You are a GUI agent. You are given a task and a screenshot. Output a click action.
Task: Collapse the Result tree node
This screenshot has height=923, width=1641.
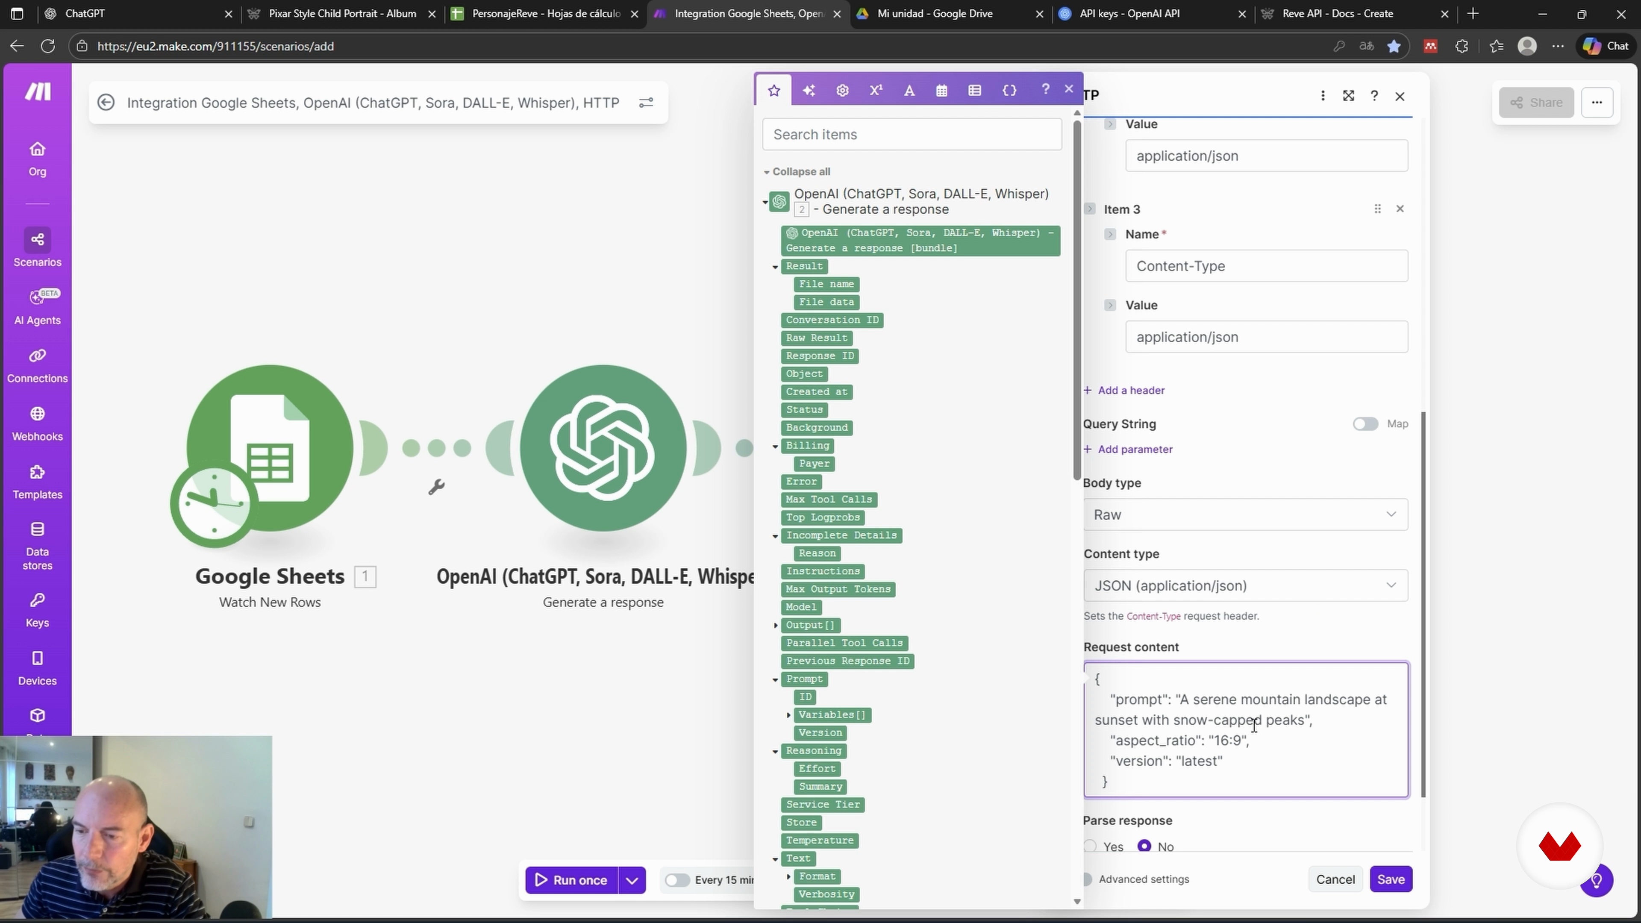(775, 267)
